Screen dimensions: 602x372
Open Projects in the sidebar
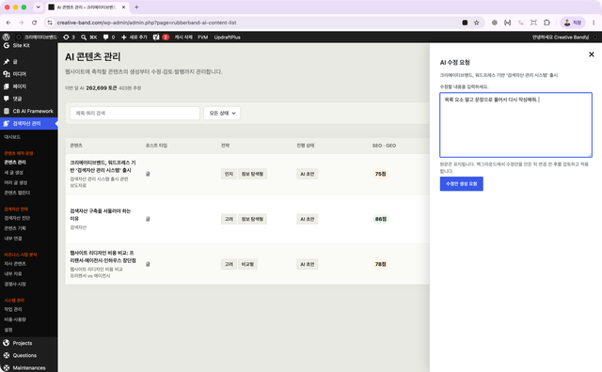(x=23, y=343)
